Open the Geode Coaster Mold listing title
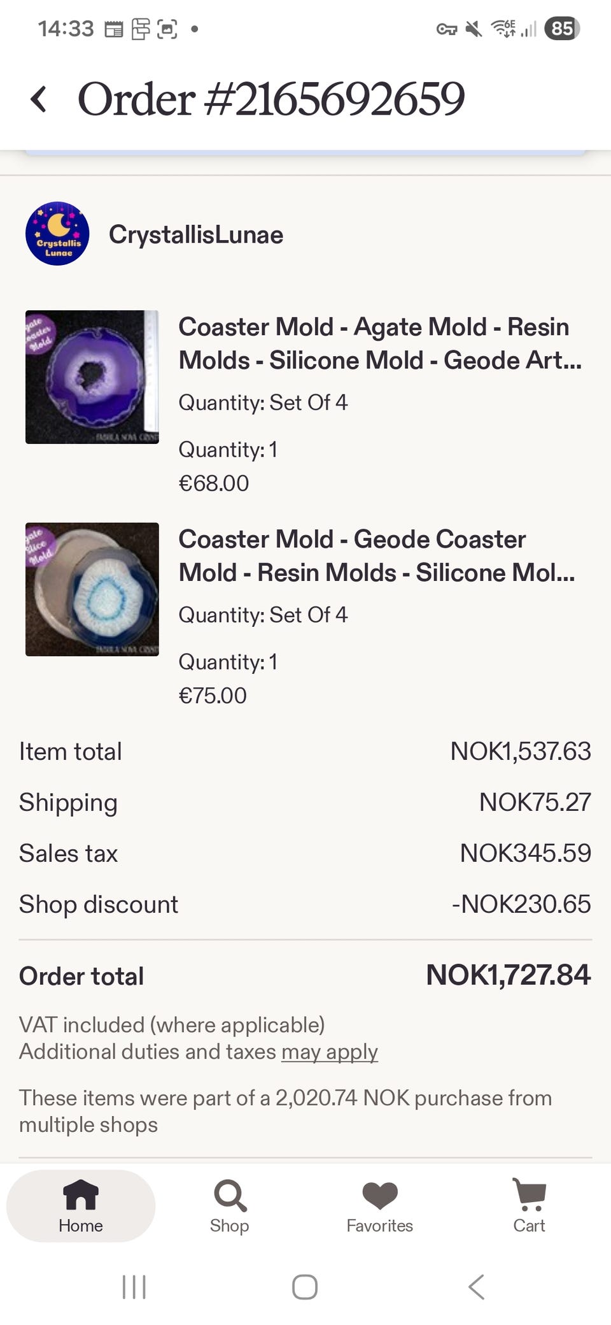The height and width of the screenshot is (1325, 611). (x=376, y=555)
